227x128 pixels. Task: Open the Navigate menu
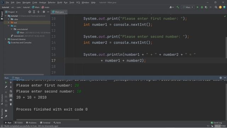pyautogui.click(x=27, y=2)
